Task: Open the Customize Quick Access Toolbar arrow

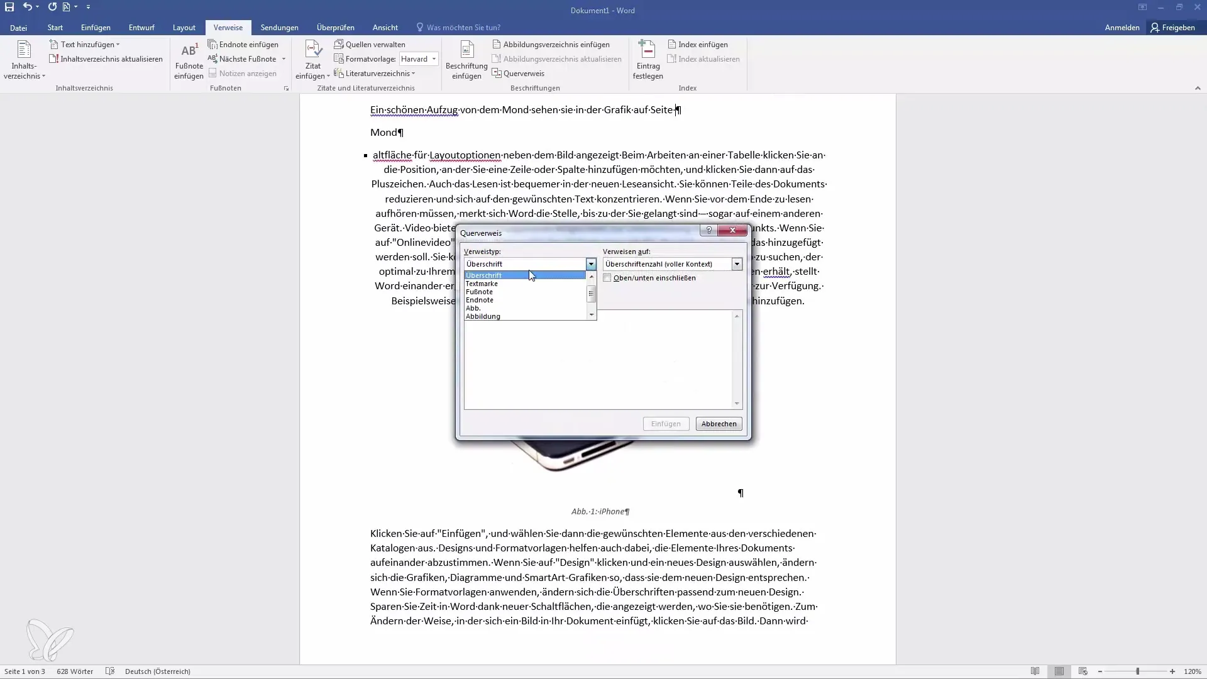Action: (x=88, y=7)
